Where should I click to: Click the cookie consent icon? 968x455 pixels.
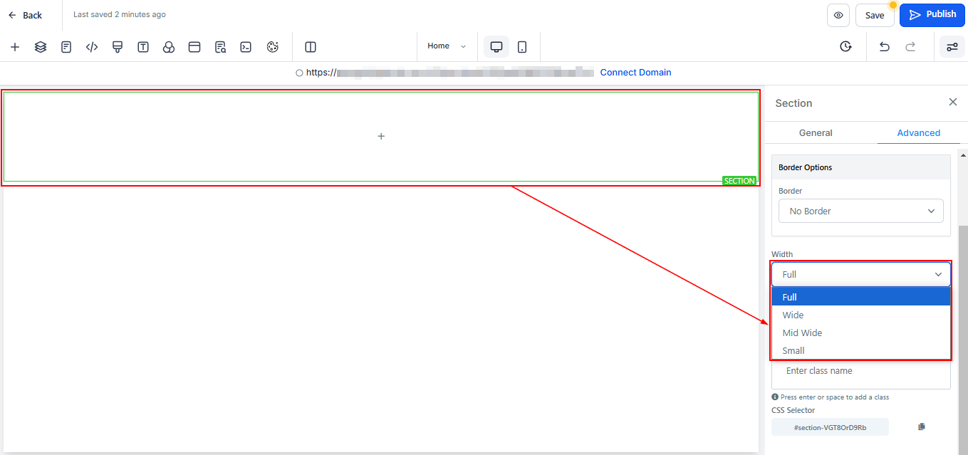click(272, 47)
